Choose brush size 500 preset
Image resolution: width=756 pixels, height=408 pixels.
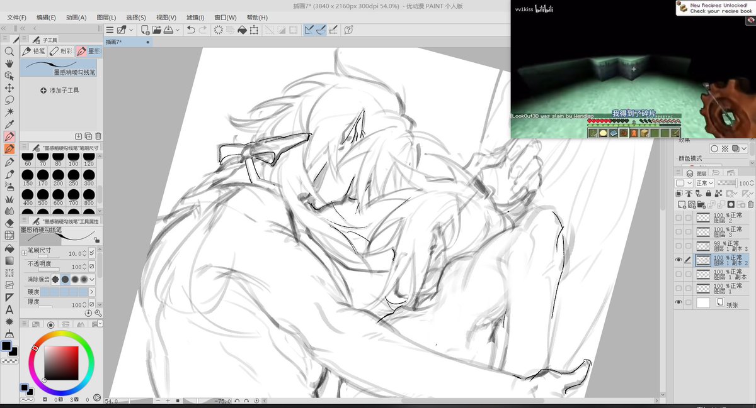pyautogui.click(x=43, y=199)
